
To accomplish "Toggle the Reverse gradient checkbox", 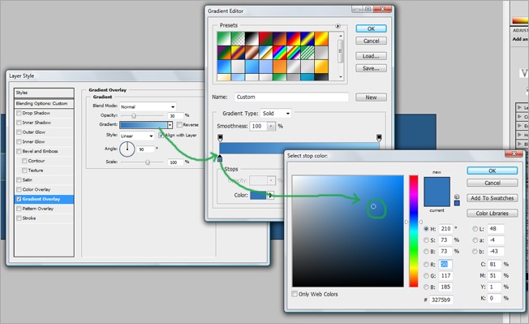I will (x=179, y=125).
